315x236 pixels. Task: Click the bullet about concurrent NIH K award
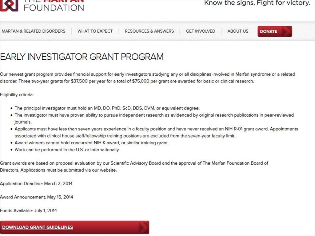92,143
